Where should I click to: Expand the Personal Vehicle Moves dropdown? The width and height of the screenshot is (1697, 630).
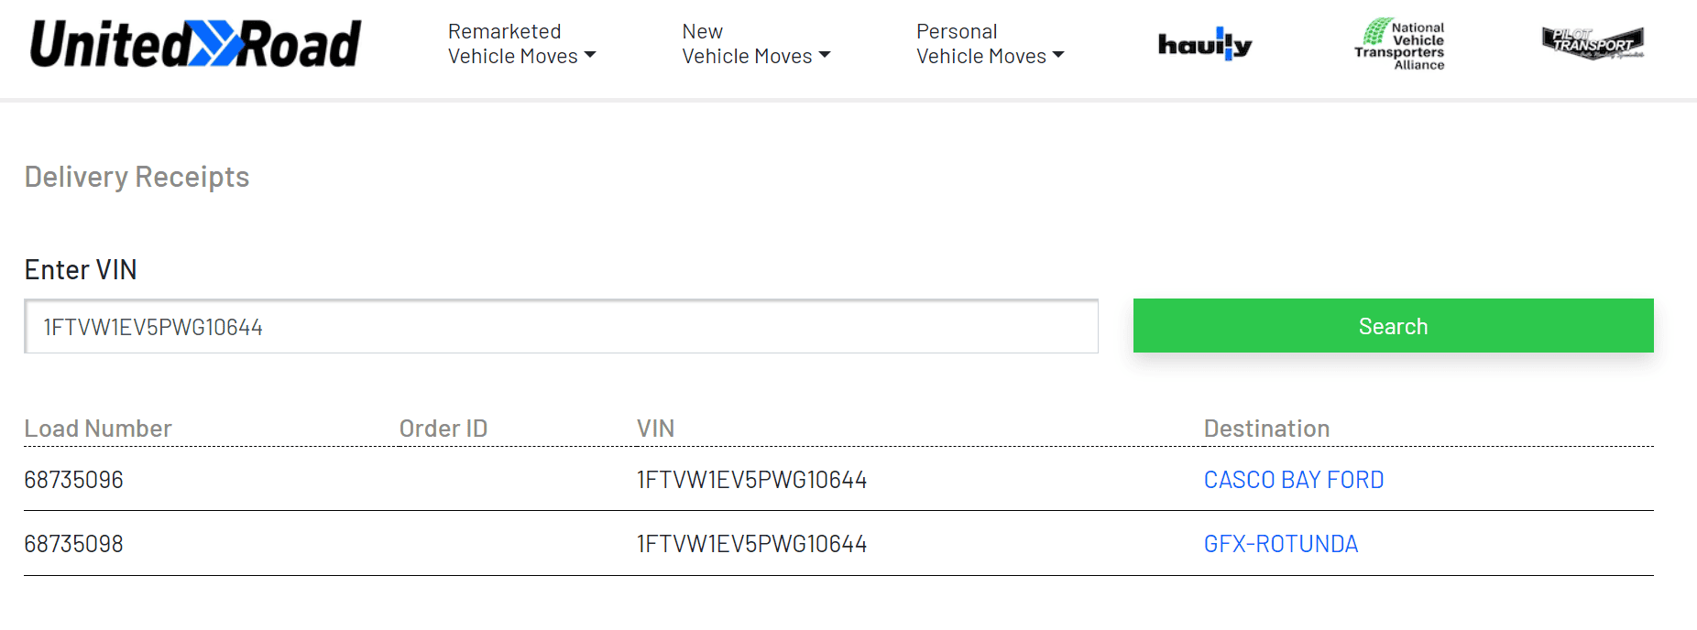(x=990, y=44)
